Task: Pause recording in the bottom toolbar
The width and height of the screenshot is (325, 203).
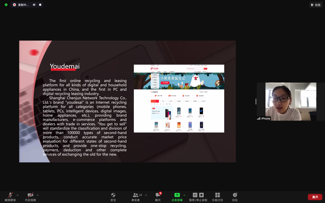Action: coord(195,195)
